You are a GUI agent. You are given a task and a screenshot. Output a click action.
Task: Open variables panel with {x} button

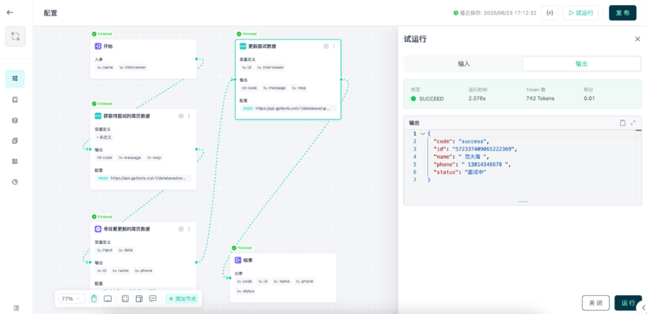tap(549, 13)
